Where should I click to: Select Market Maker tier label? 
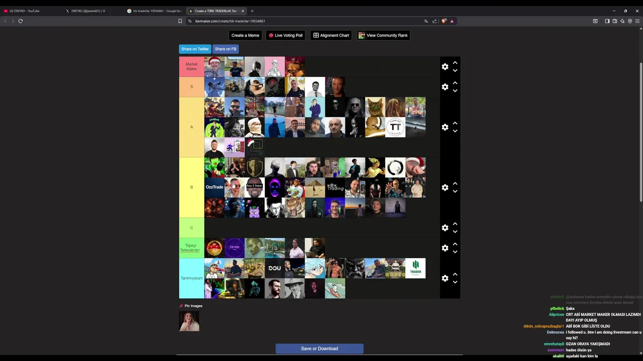[x=191, y=67]
